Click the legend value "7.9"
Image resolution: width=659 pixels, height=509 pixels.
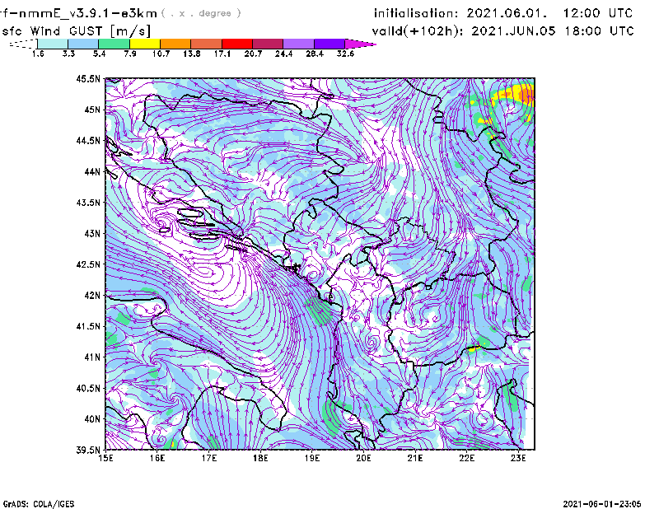tap(130, 54)
